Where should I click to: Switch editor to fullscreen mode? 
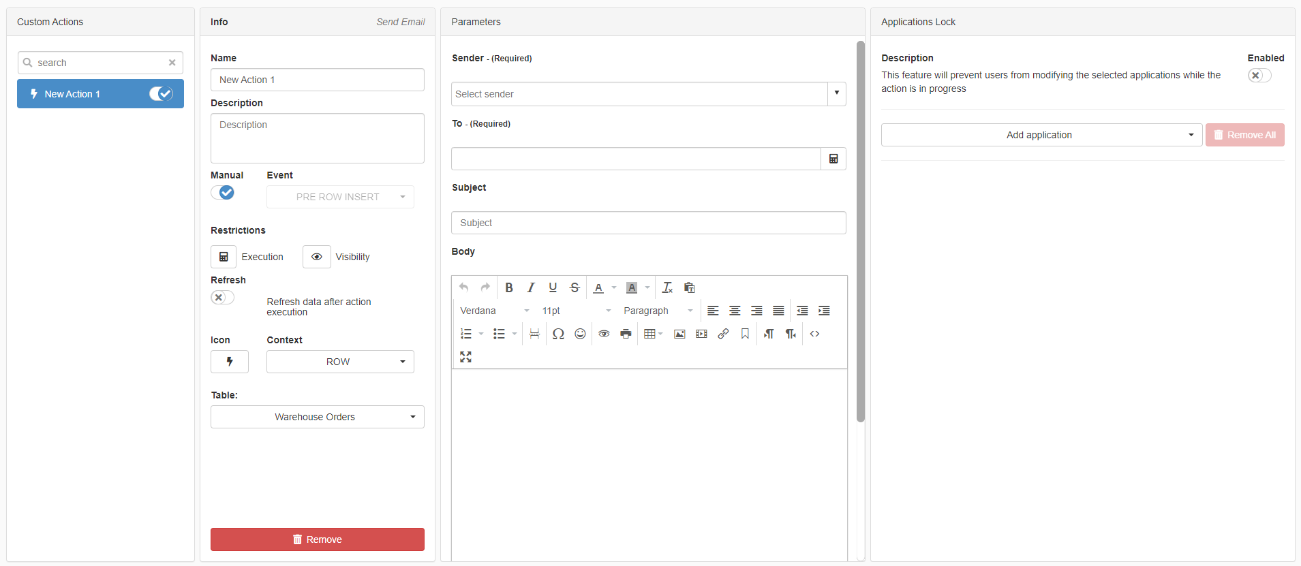coord(465,357)
